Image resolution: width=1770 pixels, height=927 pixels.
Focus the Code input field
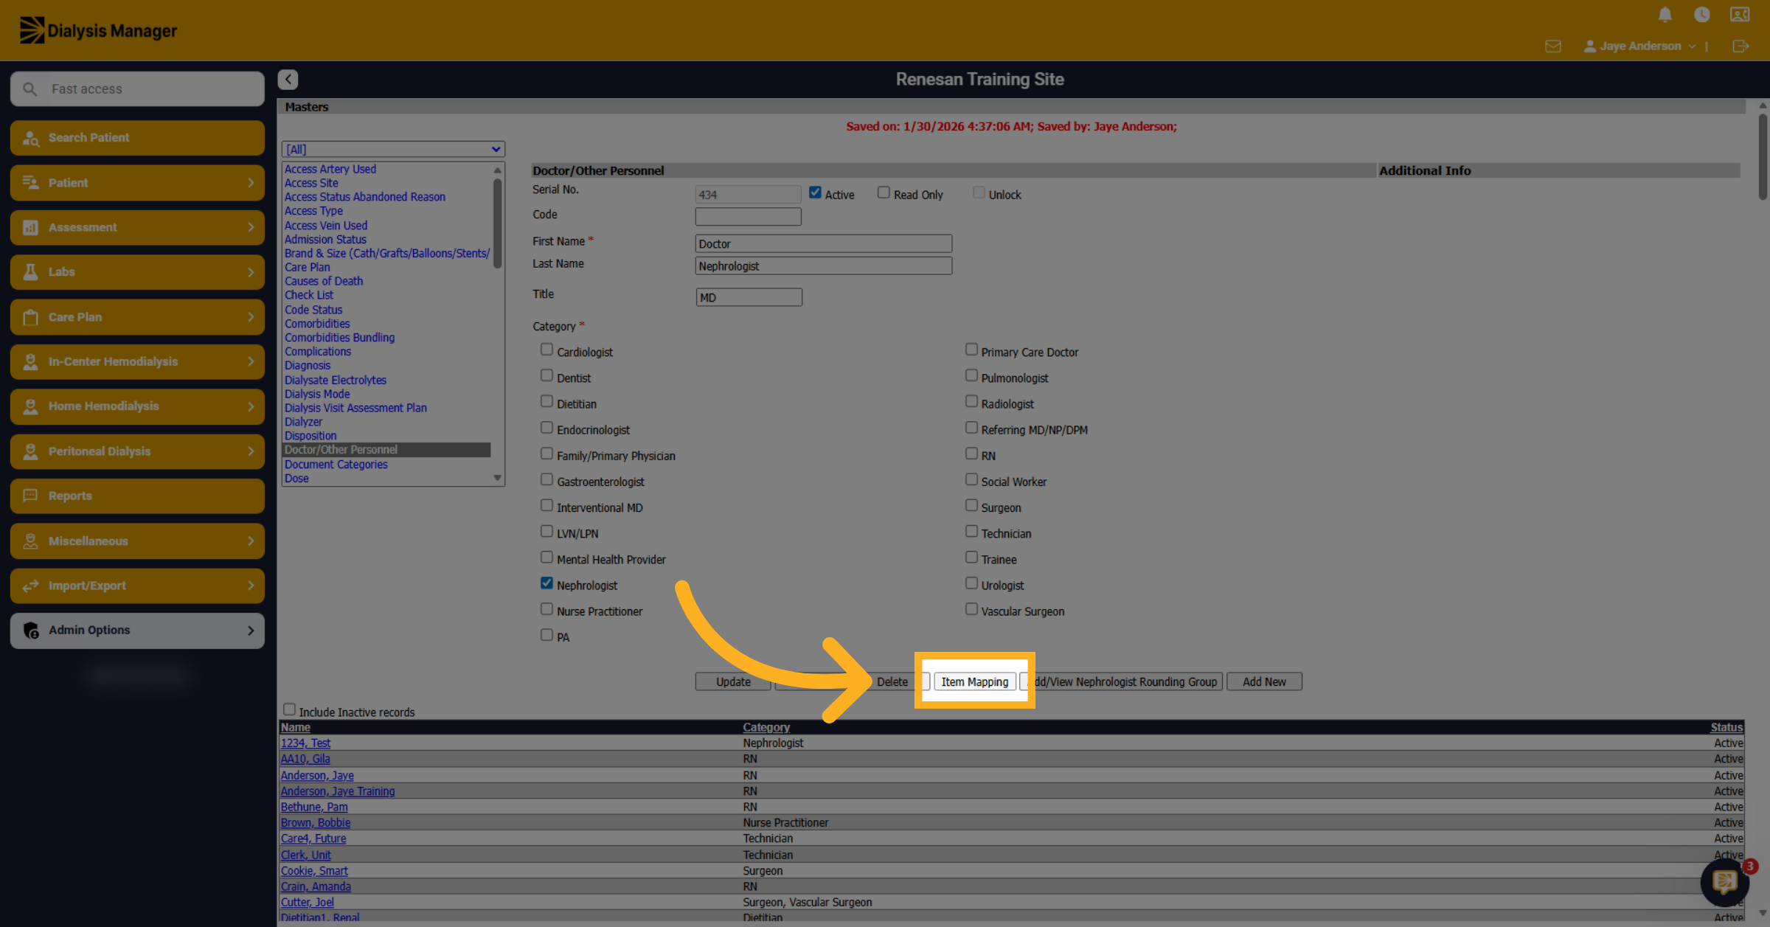tap(748, 216)
